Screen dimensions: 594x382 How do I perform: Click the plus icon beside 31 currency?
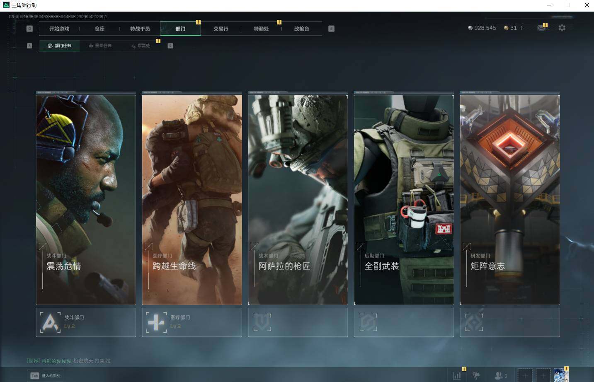pos(521,28)
